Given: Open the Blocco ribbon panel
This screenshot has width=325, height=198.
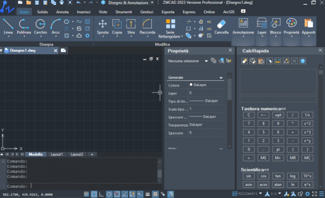Looking at the screenshot, I should (x=276, y=28).
